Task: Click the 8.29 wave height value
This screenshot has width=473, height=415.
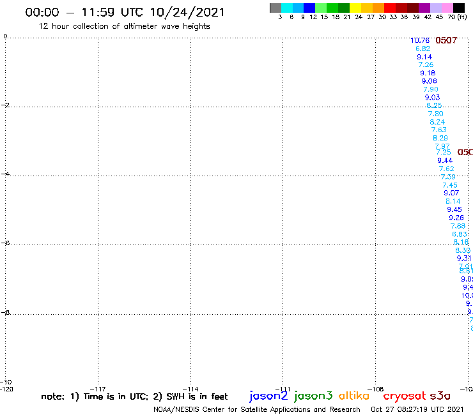Action: click(x=440, y=138)
